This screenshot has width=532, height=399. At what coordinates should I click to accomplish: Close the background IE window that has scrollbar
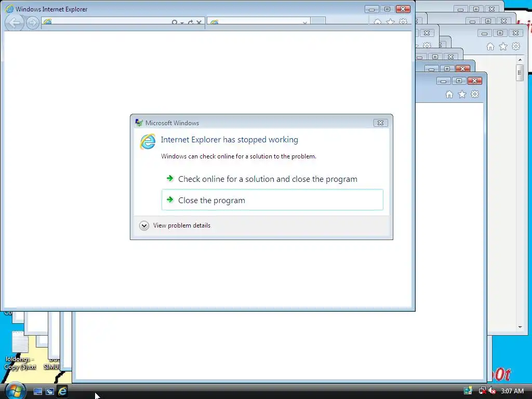[x=516, y=33]
